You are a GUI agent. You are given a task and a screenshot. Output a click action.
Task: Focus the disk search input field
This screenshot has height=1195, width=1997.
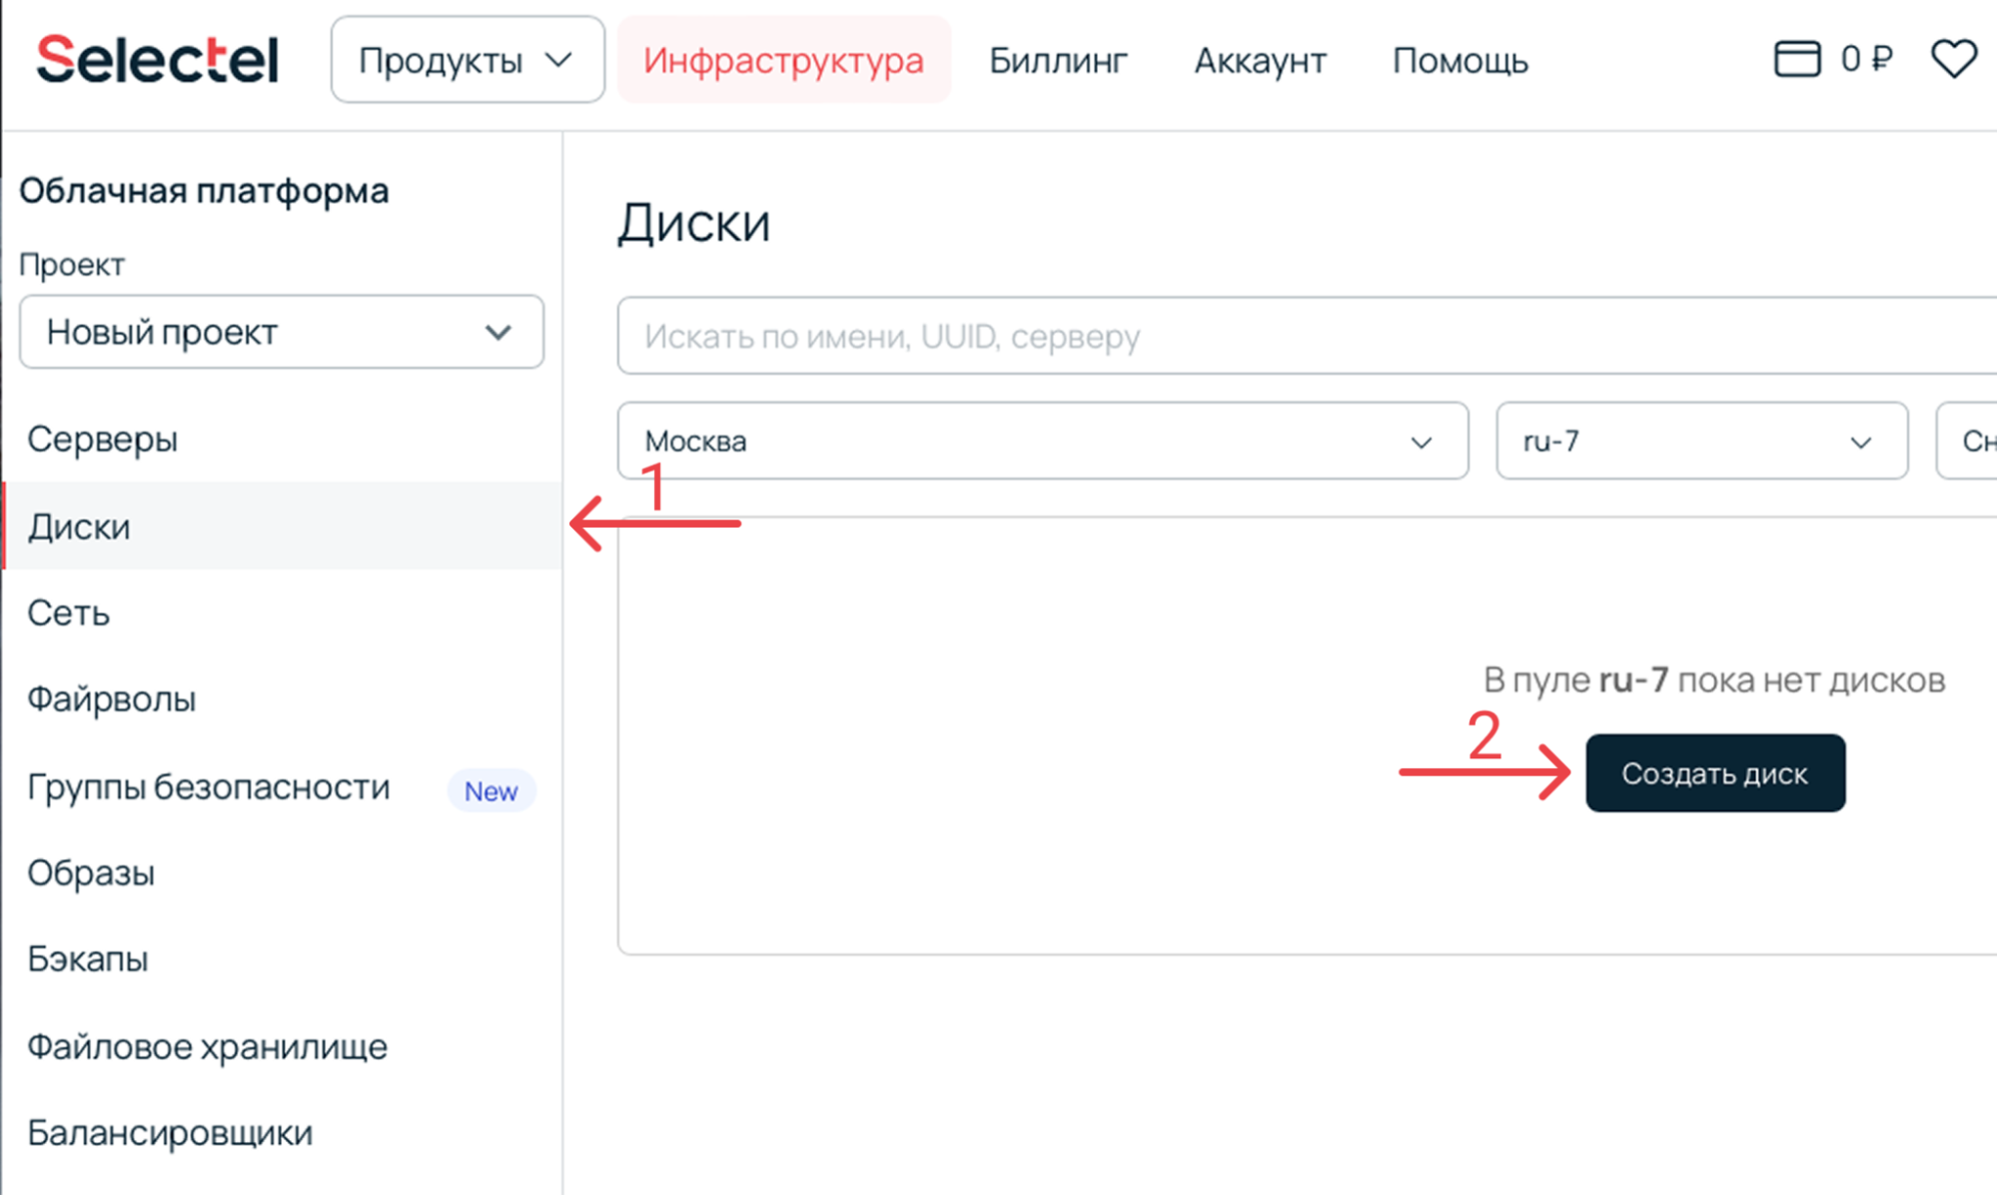[x=1299, y=336]
